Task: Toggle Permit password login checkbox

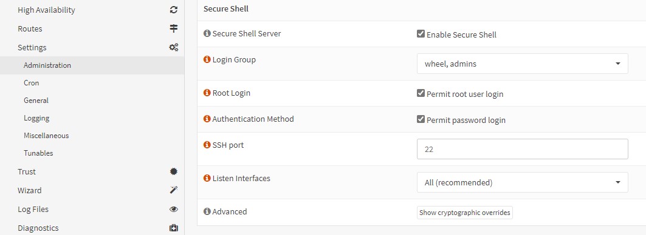Action: pyautogui.click(x=421, y=119)
